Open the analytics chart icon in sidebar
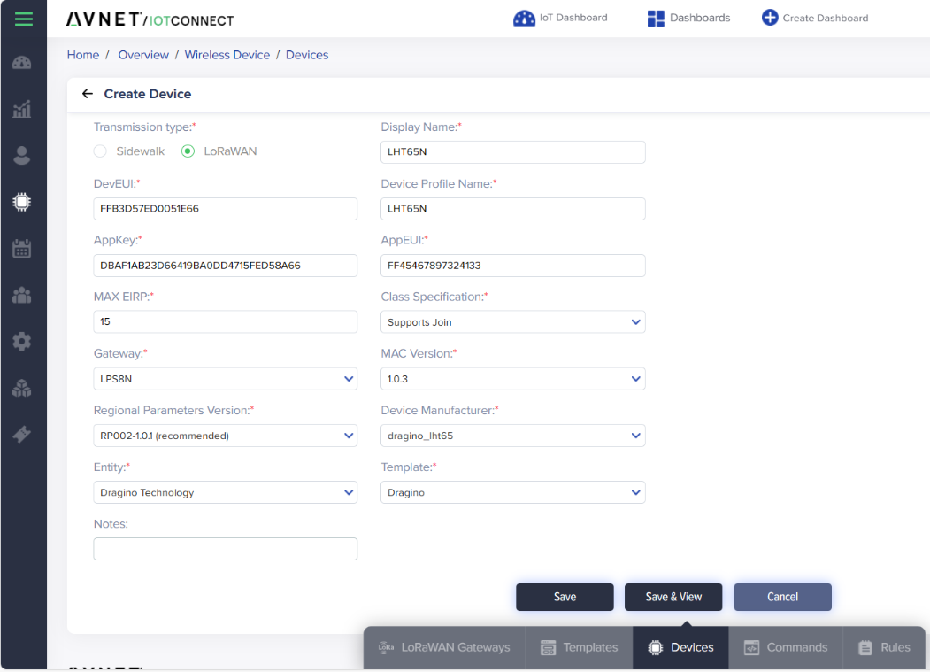Screen dimensions: 930x672 22,109
